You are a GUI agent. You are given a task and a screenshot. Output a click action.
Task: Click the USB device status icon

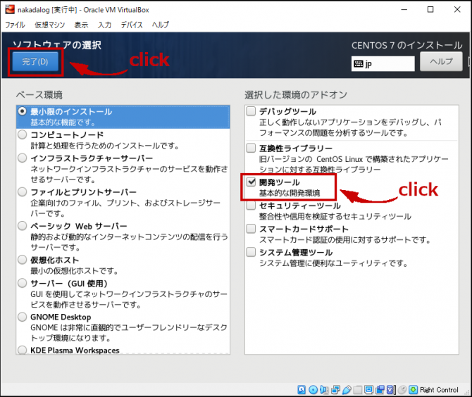(x=347, y=389)
